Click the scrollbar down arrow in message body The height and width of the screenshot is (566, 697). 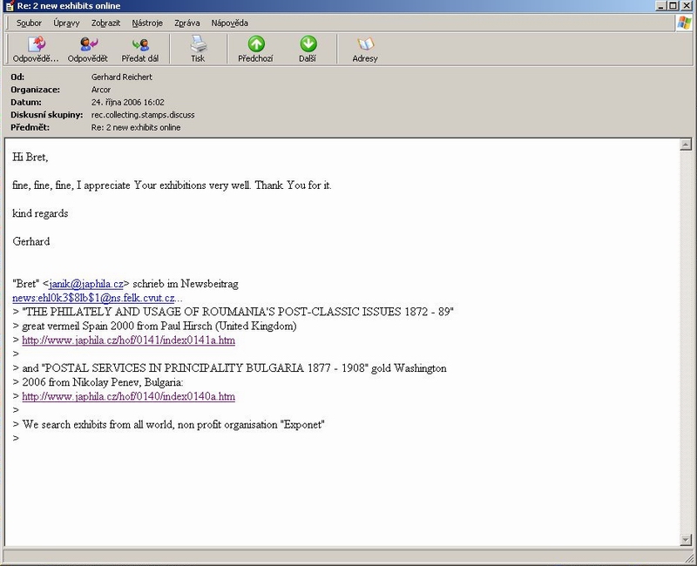(x=686, y=540)
